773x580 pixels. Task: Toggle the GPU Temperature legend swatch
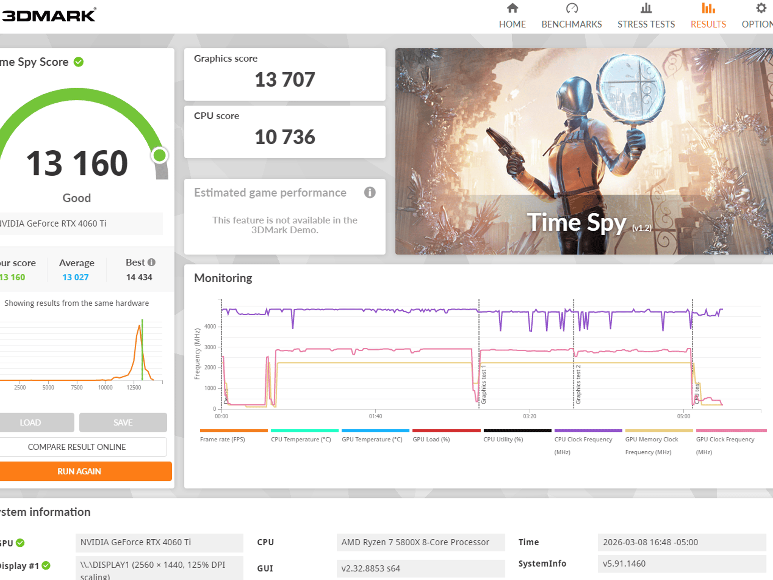[x=376, y=431]
